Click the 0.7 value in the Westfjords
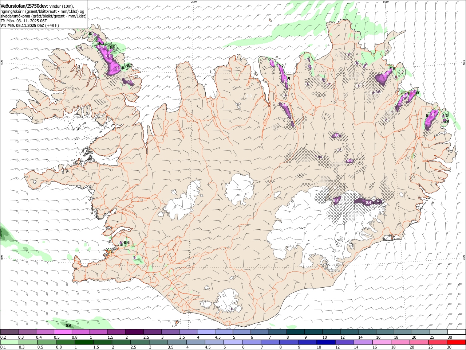Screen dimensions: 466x350 pos(129,65)
